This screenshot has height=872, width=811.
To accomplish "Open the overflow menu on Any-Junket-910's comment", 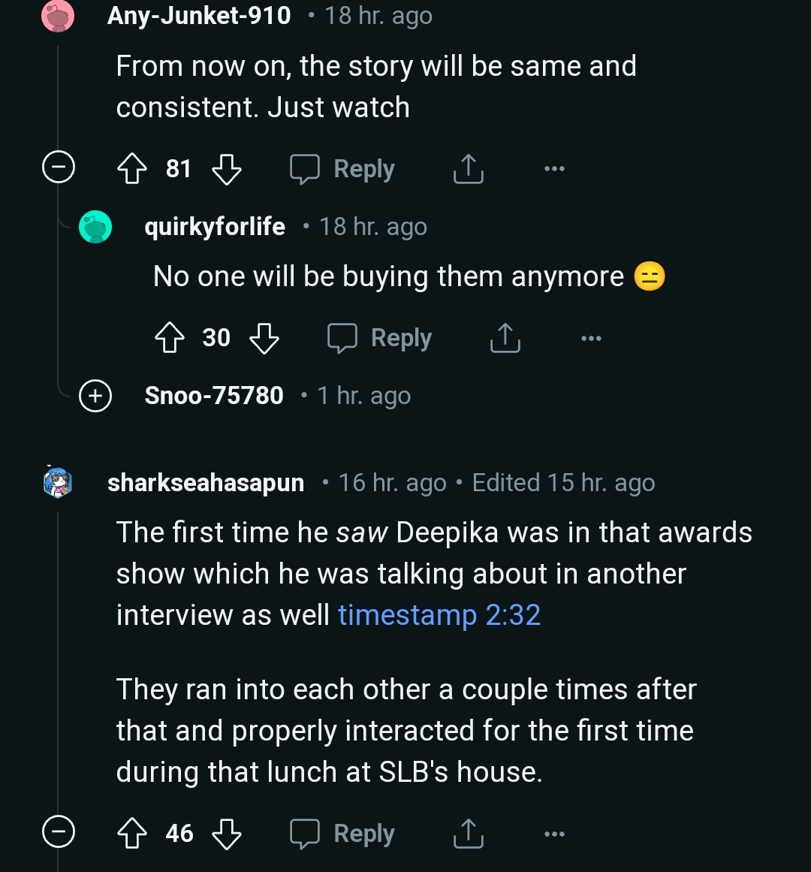I will tap(553, 168).
